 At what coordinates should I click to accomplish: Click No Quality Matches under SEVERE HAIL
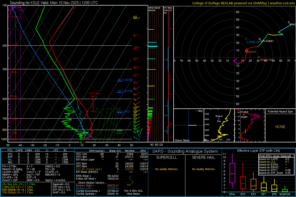(x=203, y=169)
